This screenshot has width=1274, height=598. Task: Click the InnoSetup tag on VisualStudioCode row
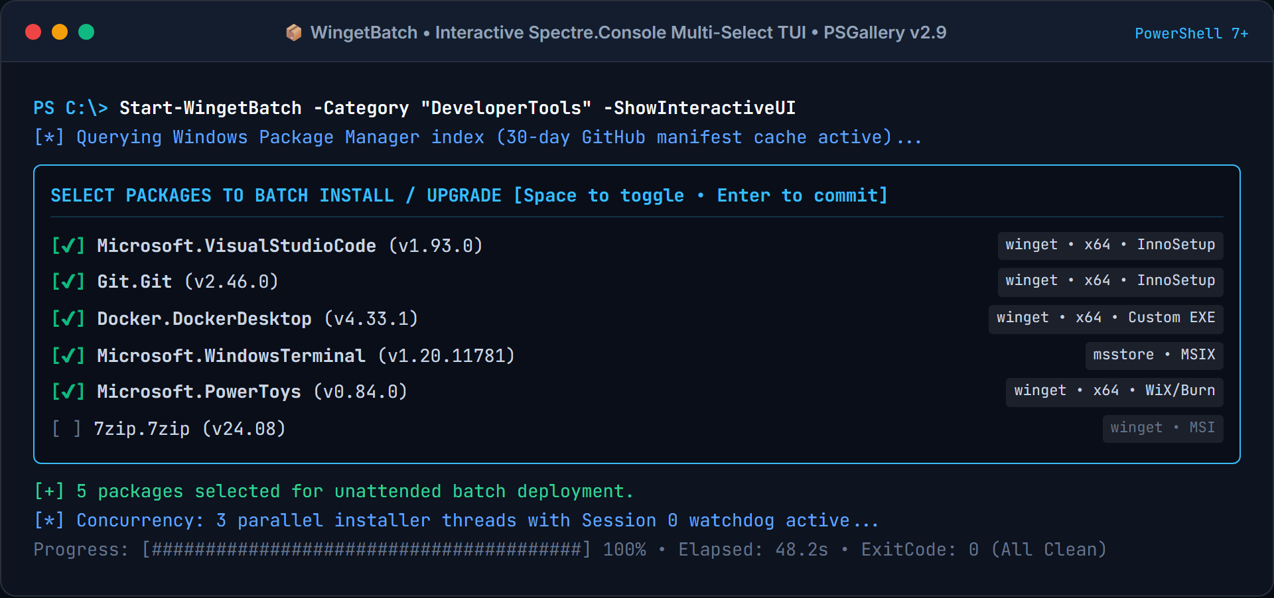click(1110, 245)
